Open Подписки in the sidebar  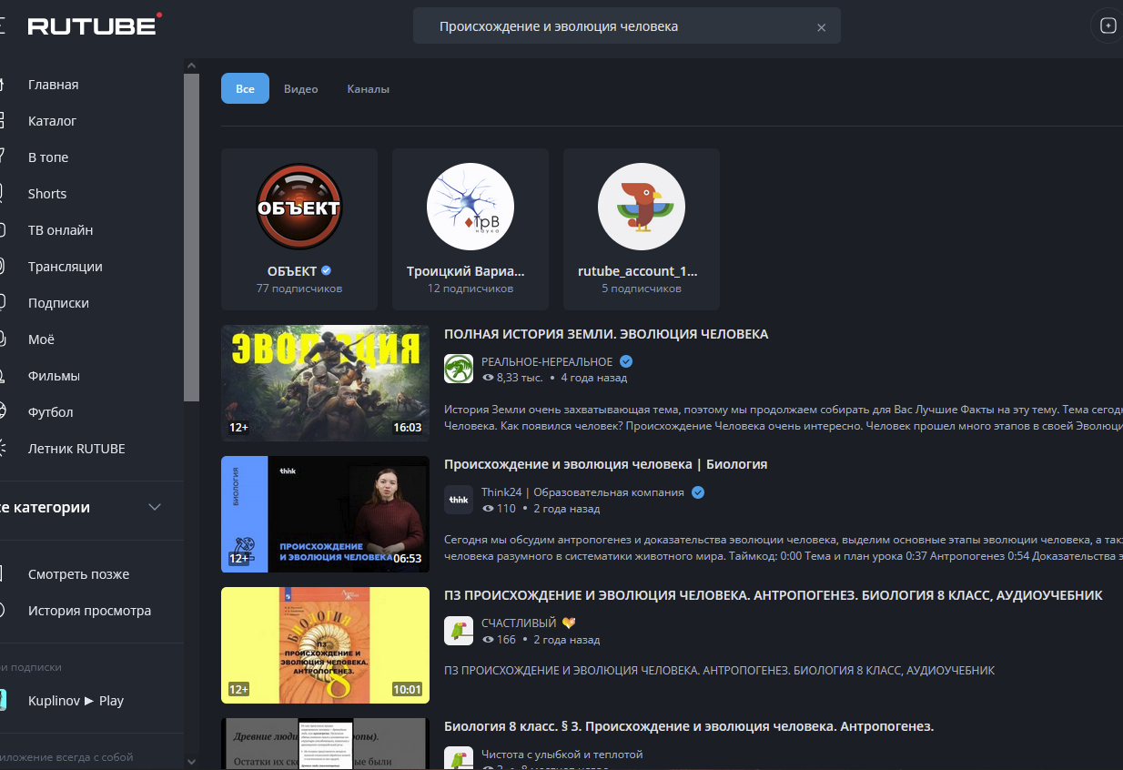(x=58, y=303)
